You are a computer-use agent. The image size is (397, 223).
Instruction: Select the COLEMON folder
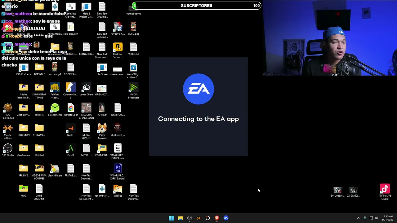24,128
